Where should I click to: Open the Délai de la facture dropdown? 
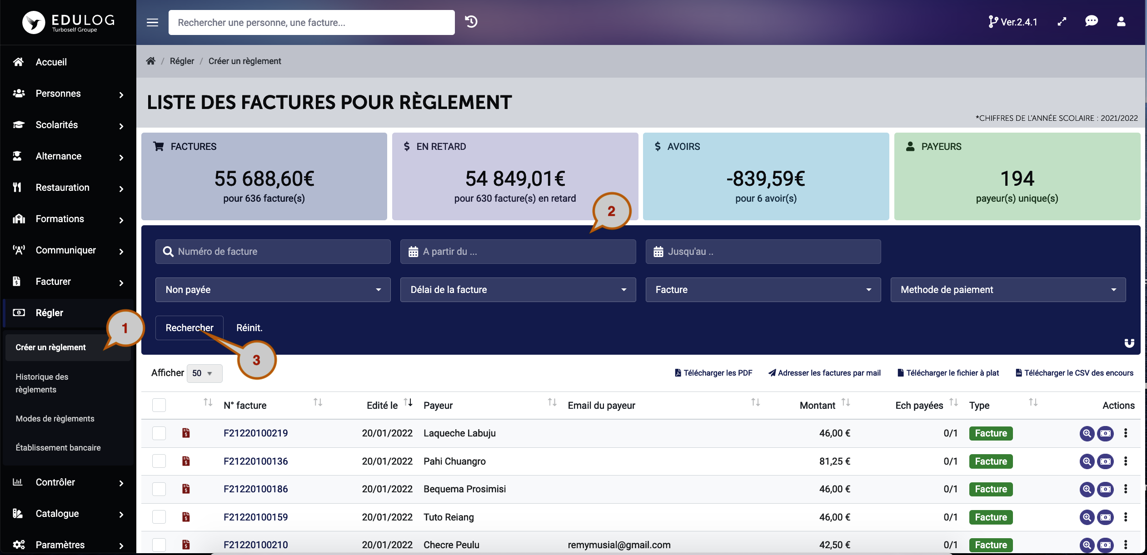pyautogui.click(x=518, y=290)
